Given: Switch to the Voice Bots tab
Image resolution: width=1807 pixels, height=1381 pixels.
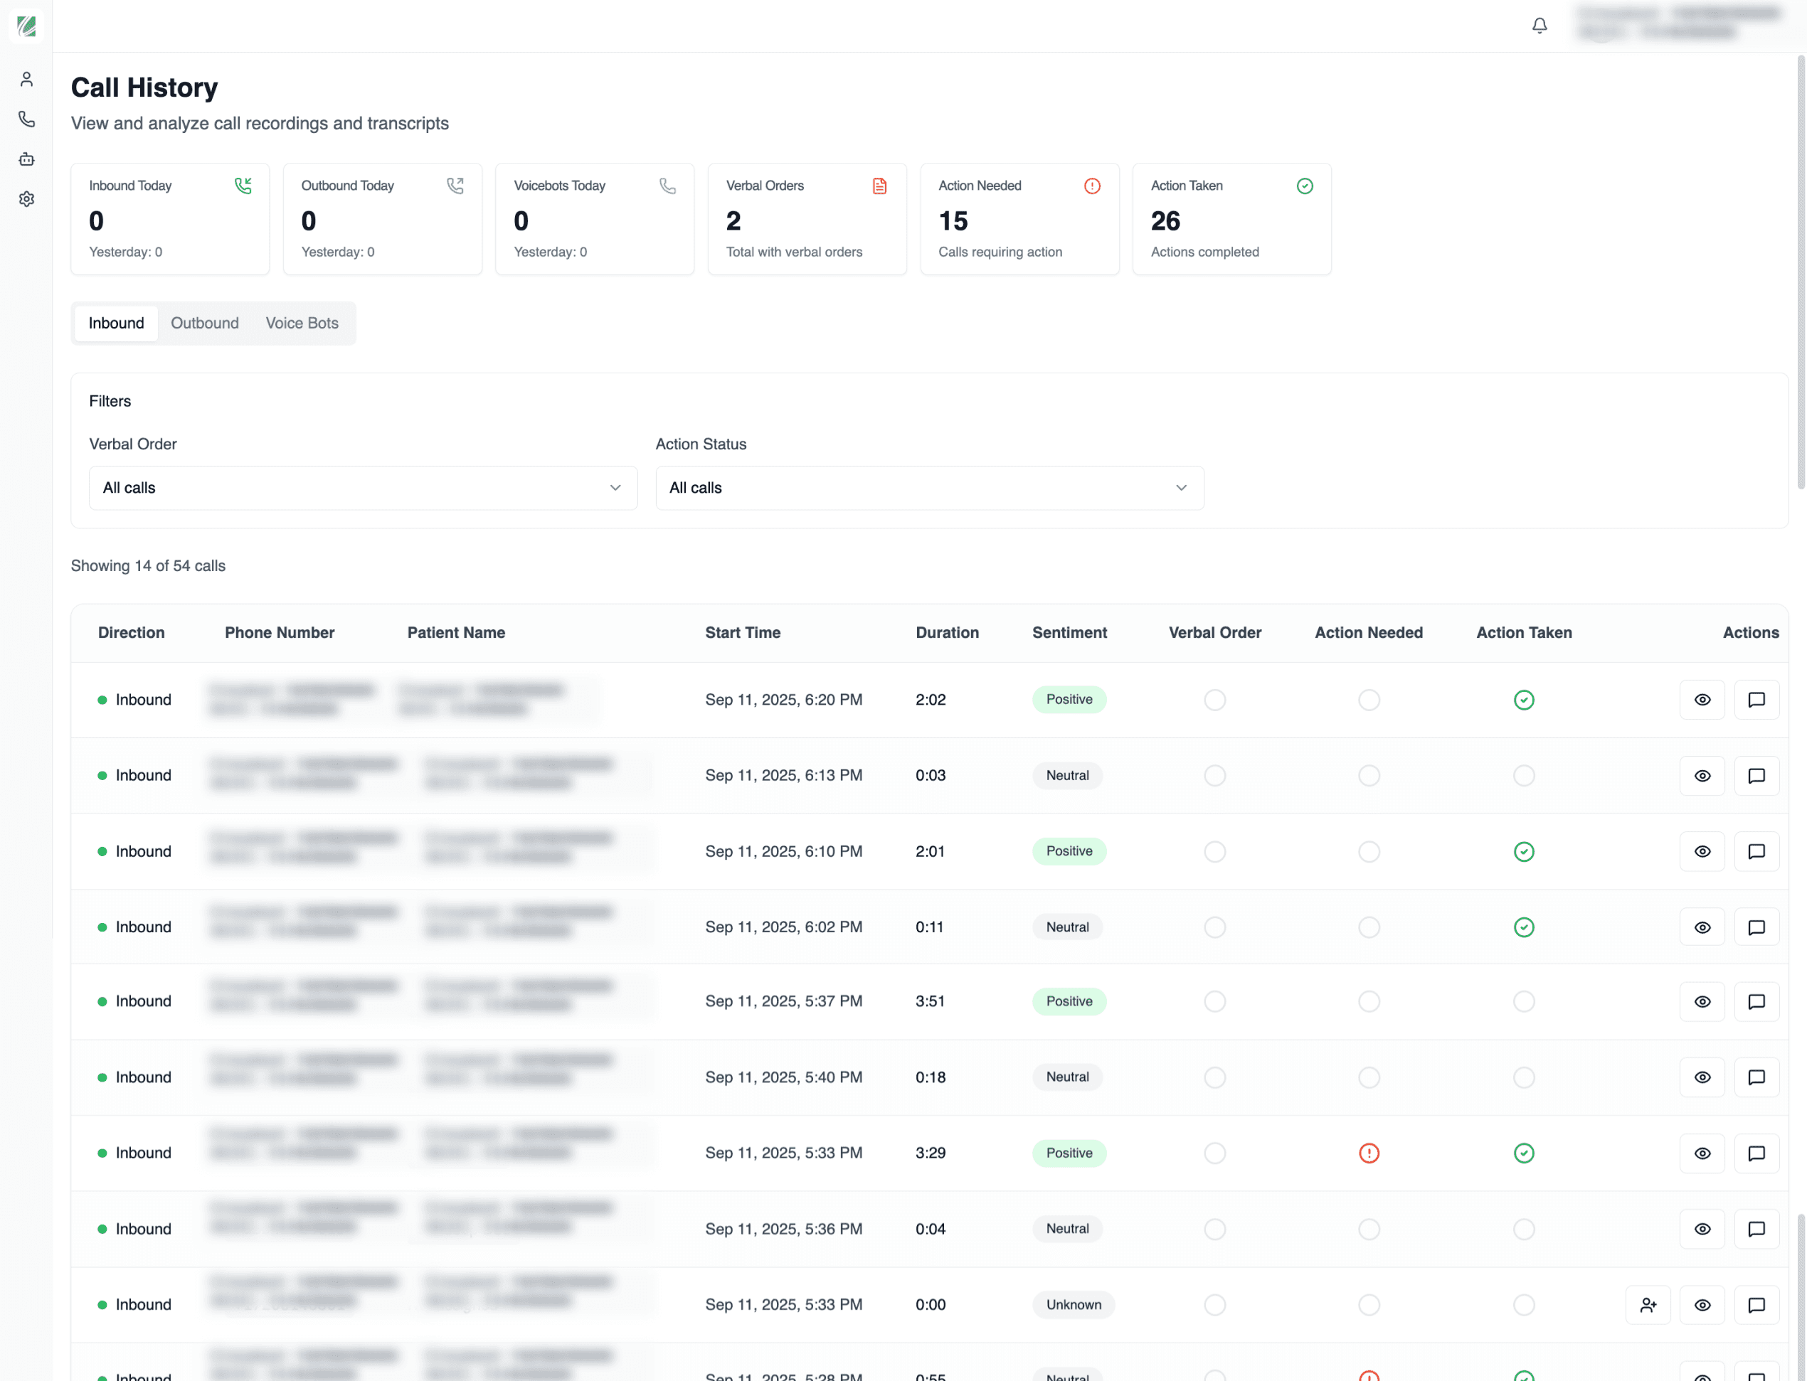Looking at the screenshot, I should [302, 323].
